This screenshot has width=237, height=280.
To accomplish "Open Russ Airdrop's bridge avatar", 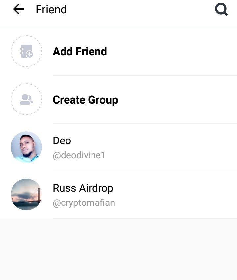I will pos(26,195).
